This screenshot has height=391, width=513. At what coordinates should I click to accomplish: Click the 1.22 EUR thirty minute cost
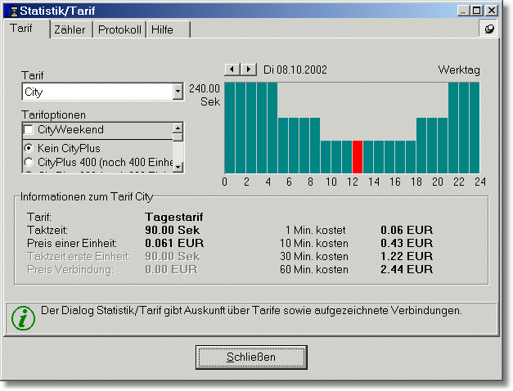[x=407, y=256]
